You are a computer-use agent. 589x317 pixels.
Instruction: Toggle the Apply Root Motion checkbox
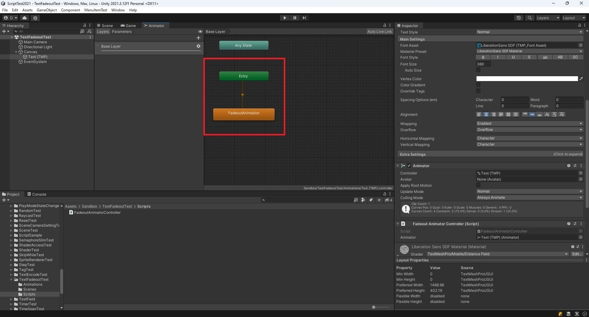pyautogui.click(x=479, y=185)
